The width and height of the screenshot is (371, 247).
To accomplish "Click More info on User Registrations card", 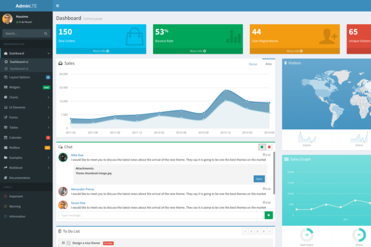I will (294, 51).
